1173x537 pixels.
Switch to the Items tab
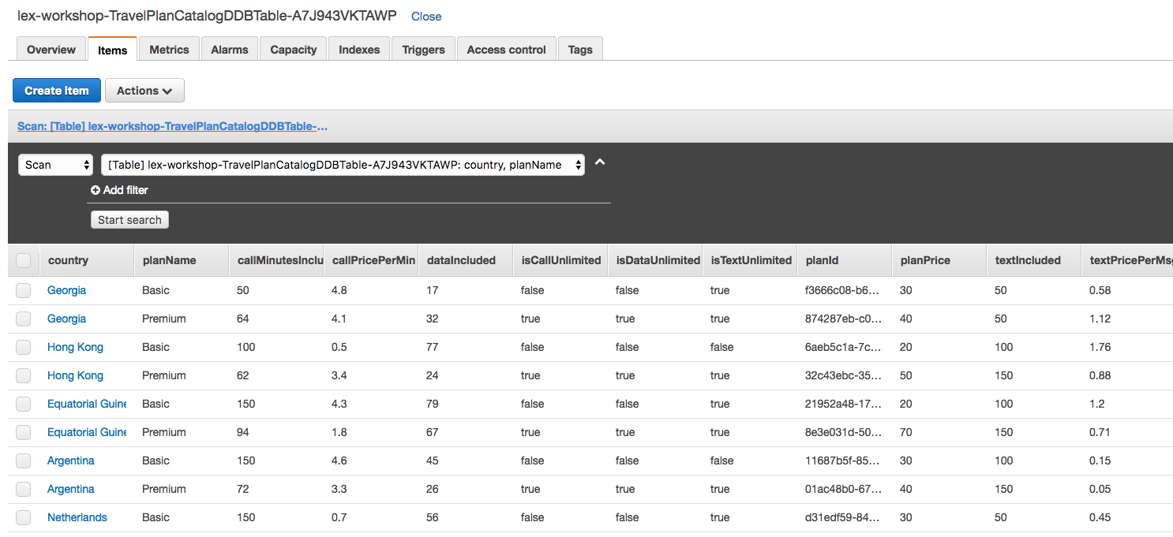(x=112, y=50)
